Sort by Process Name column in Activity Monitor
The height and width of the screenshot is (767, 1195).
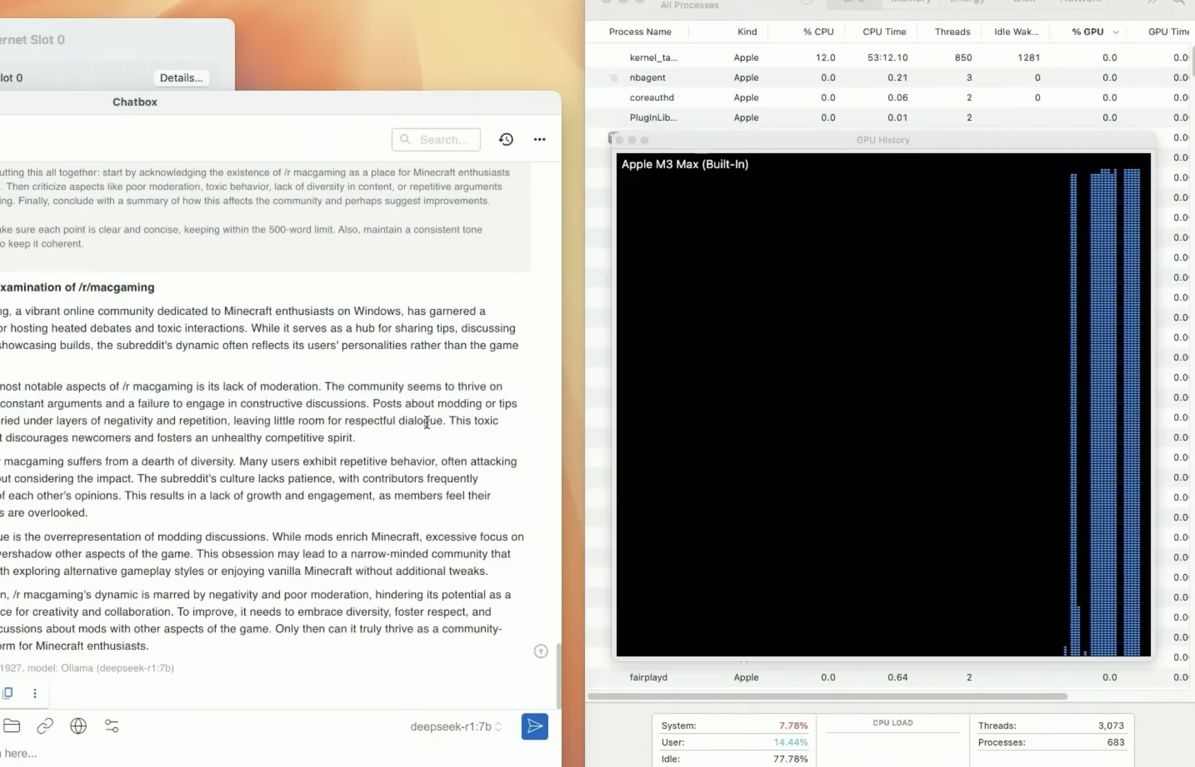click(640, 31)
